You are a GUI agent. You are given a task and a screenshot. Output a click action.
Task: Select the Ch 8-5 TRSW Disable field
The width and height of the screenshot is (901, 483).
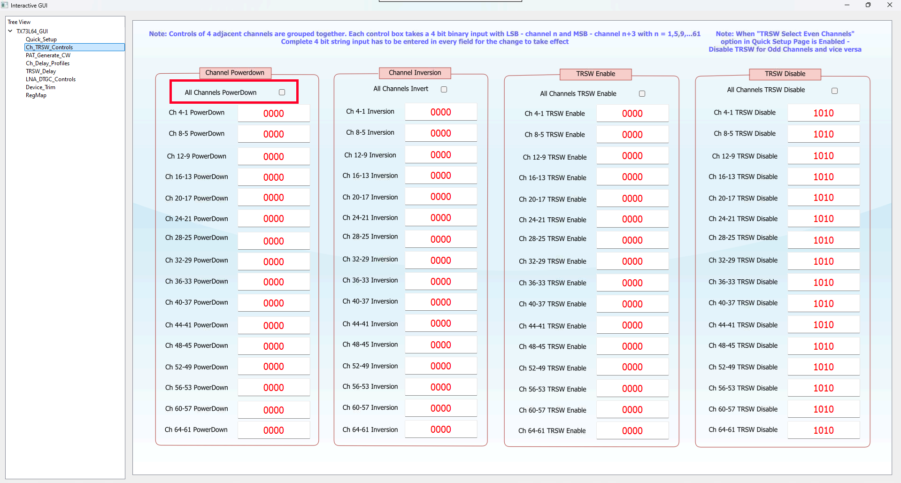pos(823,134)
